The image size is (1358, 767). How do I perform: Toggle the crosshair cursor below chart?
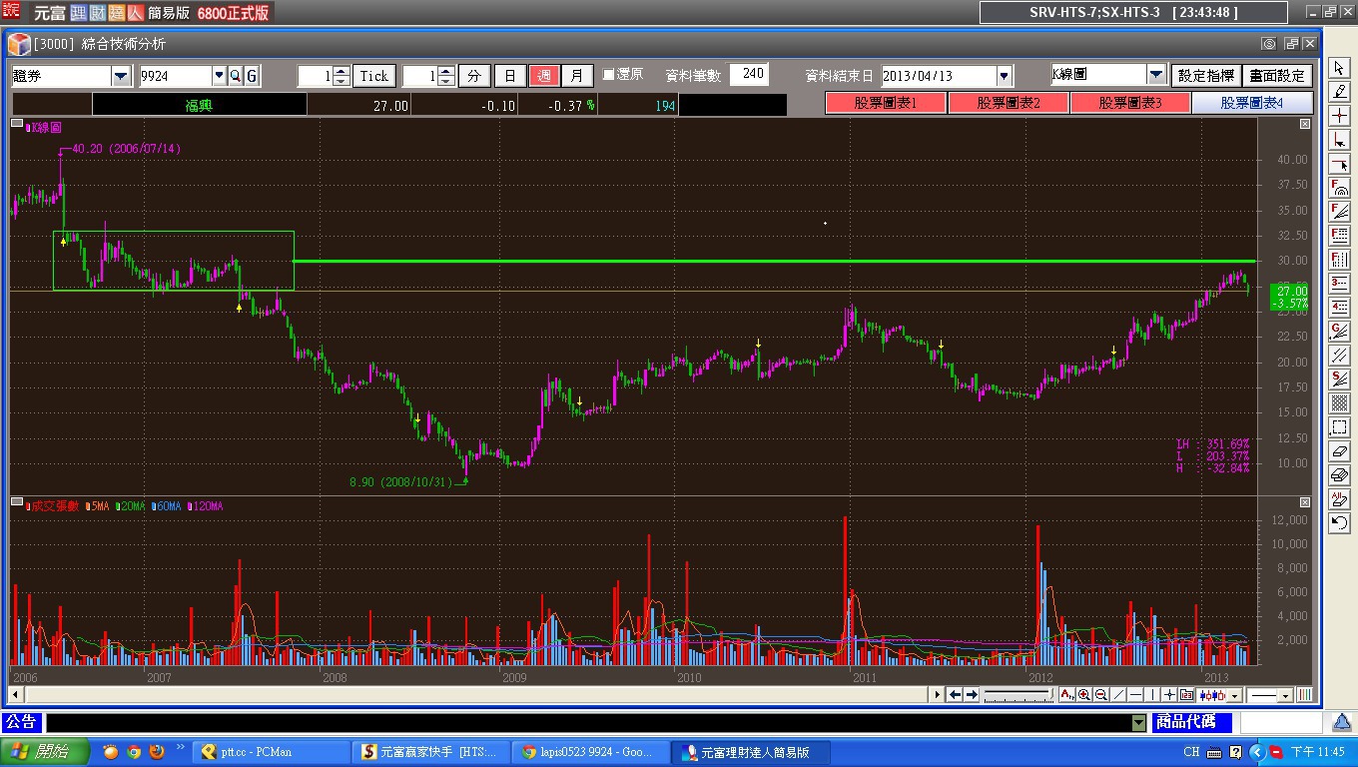tap(1169, 695)
